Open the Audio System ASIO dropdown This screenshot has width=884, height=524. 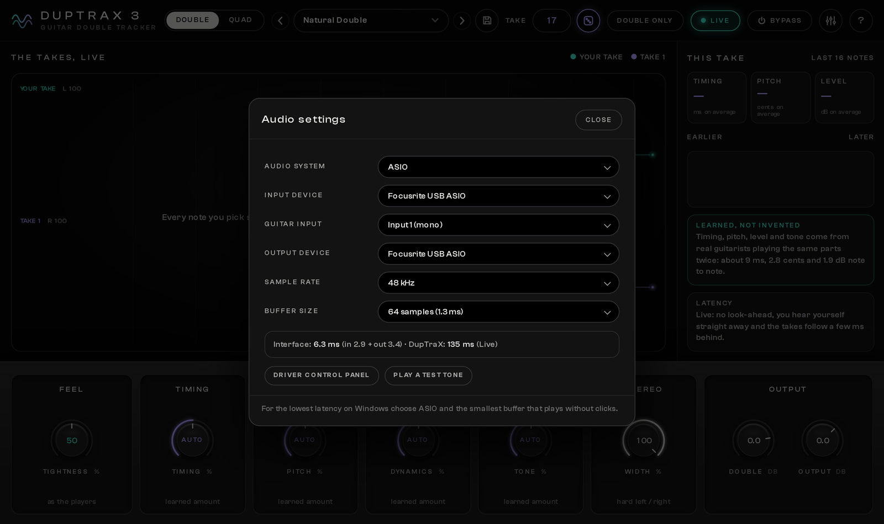point(498,167)
